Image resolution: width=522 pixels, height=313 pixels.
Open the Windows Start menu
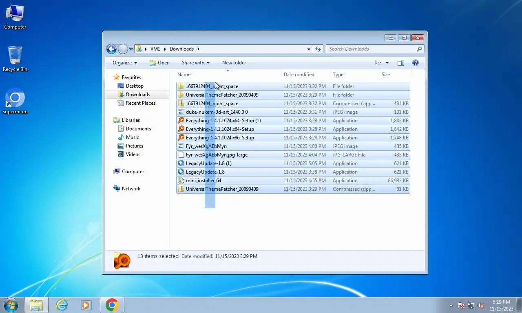pyautogui.click(x=10, y=305)
